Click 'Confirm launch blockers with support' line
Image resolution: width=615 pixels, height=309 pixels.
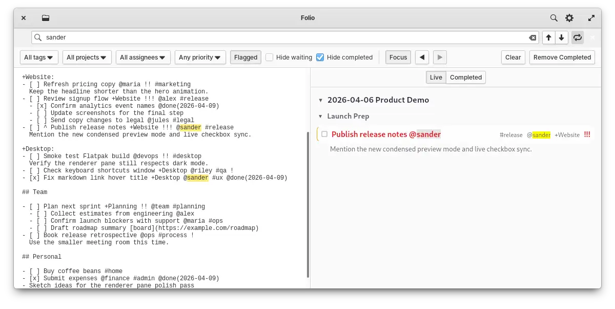click(x=126, y=221)
